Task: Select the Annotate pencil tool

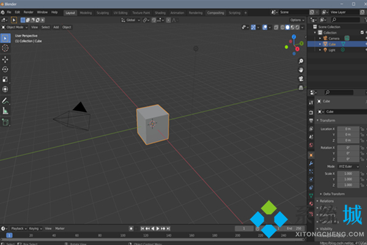Action: click(5, 101)
